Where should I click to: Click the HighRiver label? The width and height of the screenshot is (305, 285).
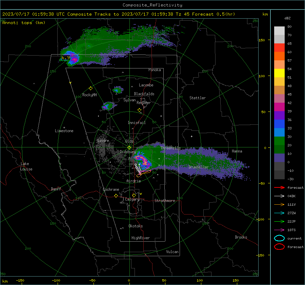[x=140, y=238]
